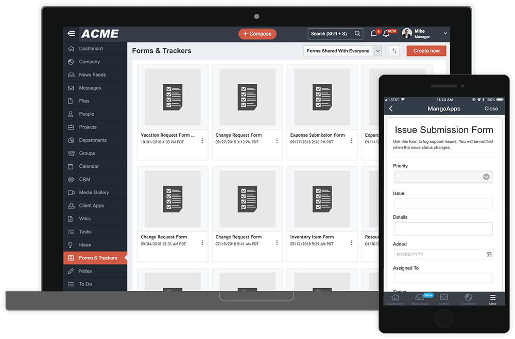The width and height of the screenshot is (515, 339).
Task: Tap the Details text field
Action: 443,229
